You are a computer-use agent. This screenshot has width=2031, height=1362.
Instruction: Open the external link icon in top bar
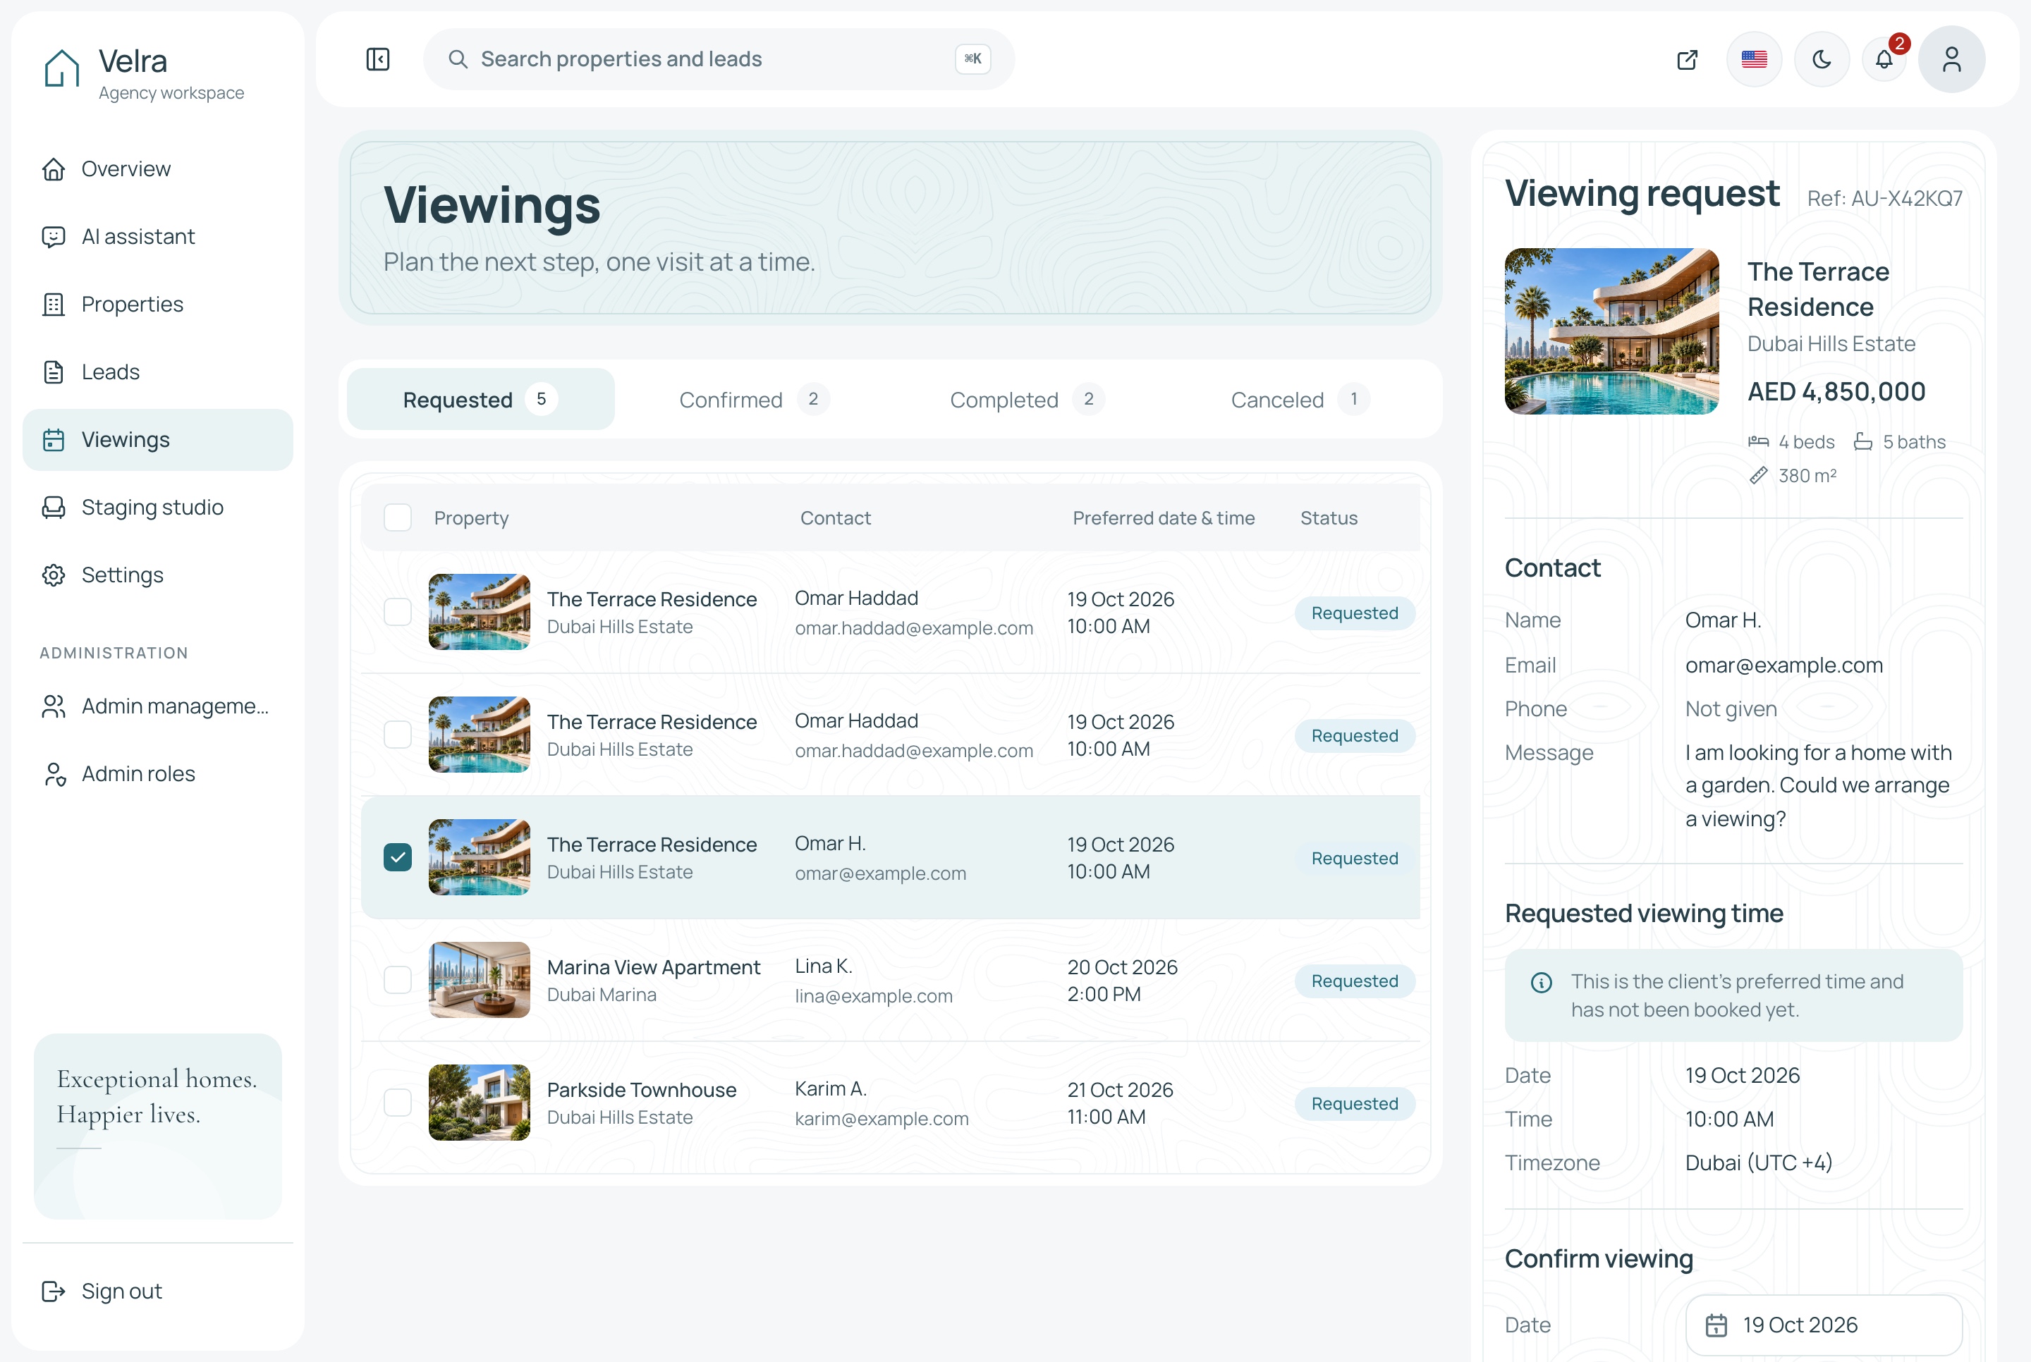pyautogui.click(x=1687, y=59)
